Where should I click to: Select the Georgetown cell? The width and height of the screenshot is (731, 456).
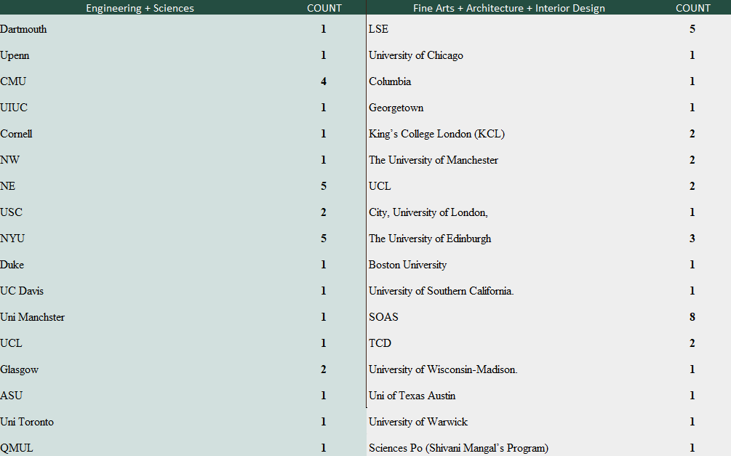pyautogui.click(x=396, y=108)
